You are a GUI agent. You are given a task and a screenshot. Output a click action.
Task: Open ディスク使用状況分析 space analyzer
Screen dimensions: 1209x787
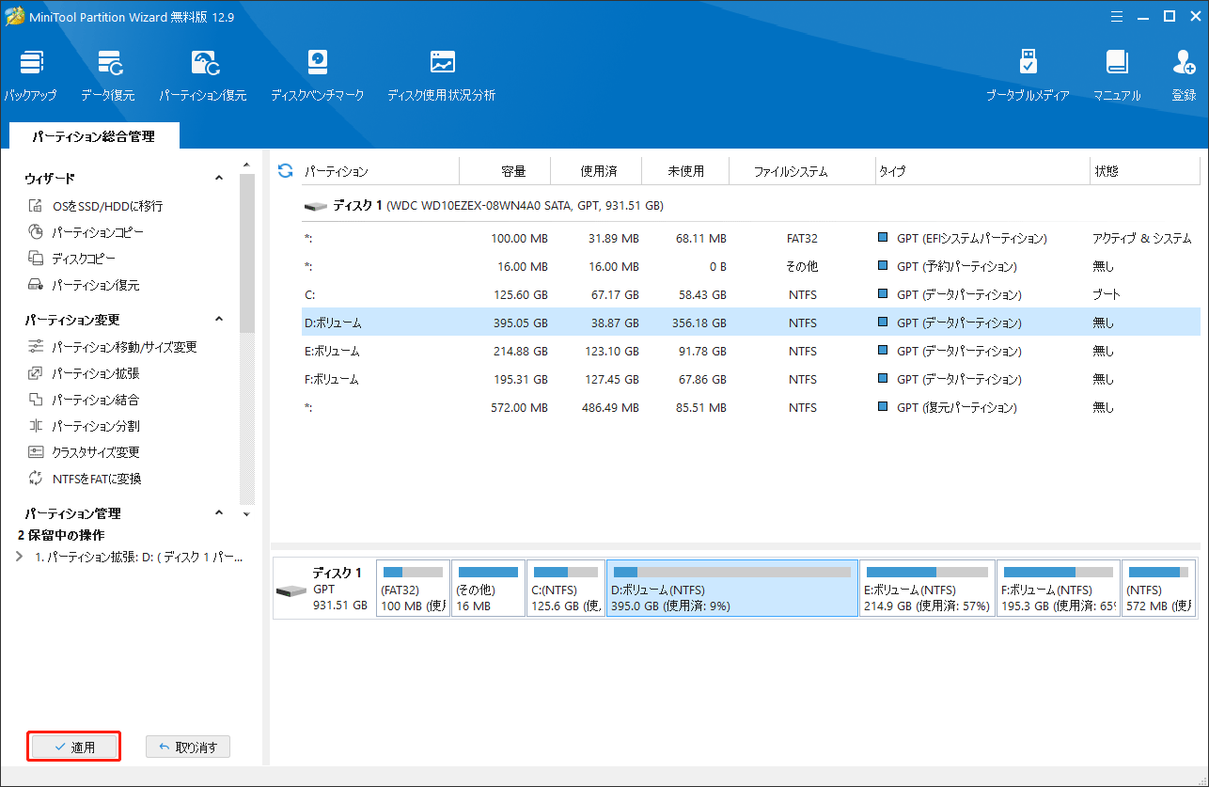click(x=441, y=75)
